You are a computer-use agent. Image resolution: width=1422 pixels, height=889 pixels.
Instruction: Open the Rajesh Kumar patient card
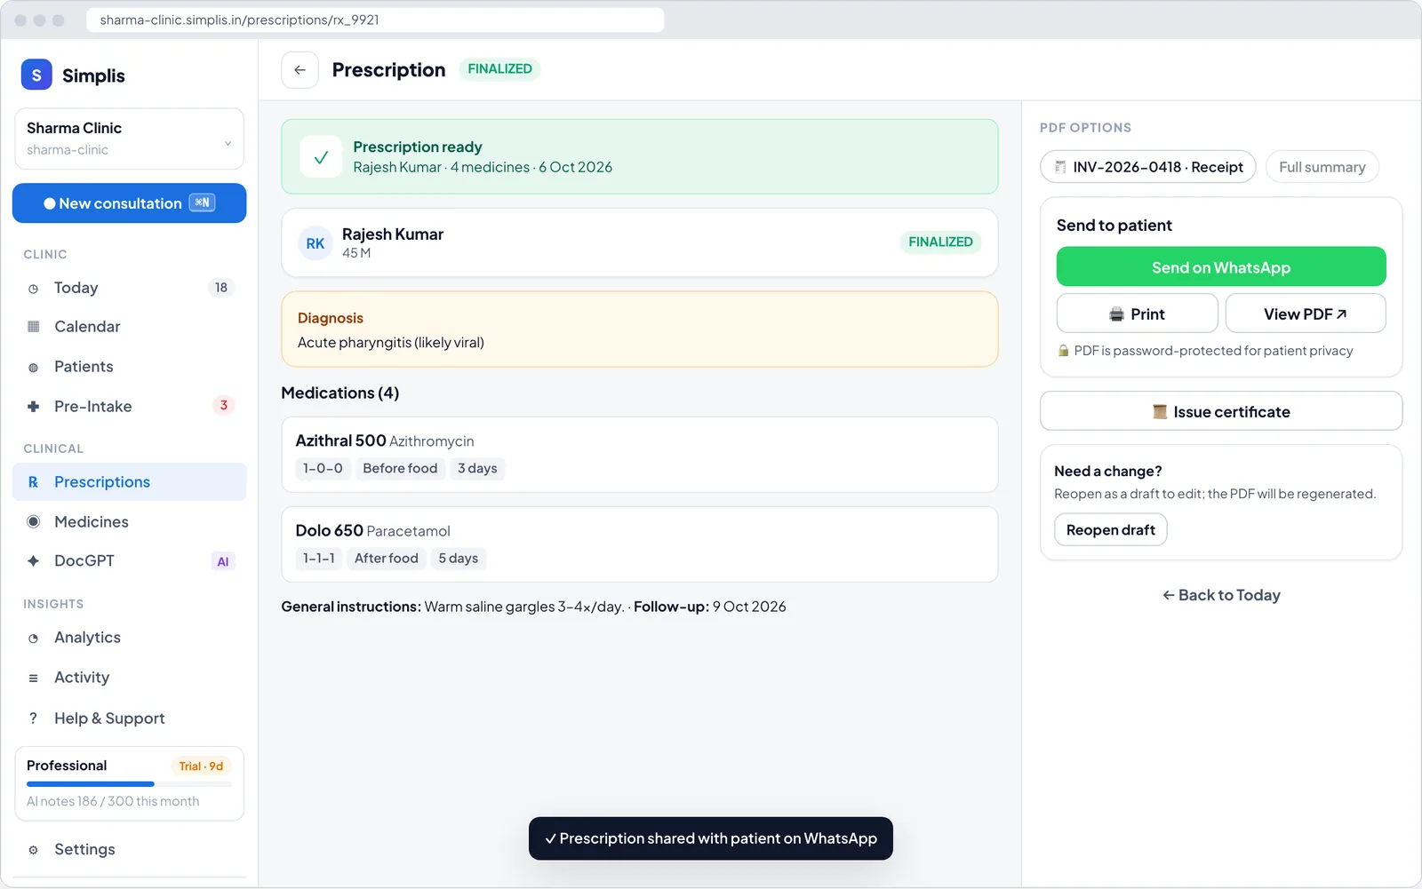click(640, 242)
